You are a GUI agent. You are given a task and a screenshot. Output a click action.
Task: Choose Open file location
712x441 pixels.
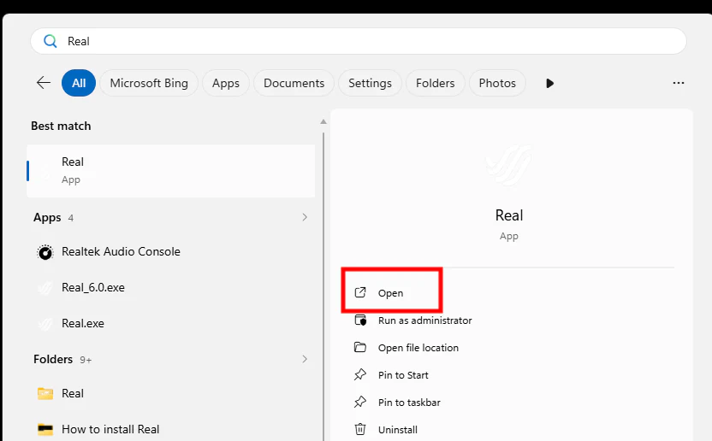pos(418,348)
